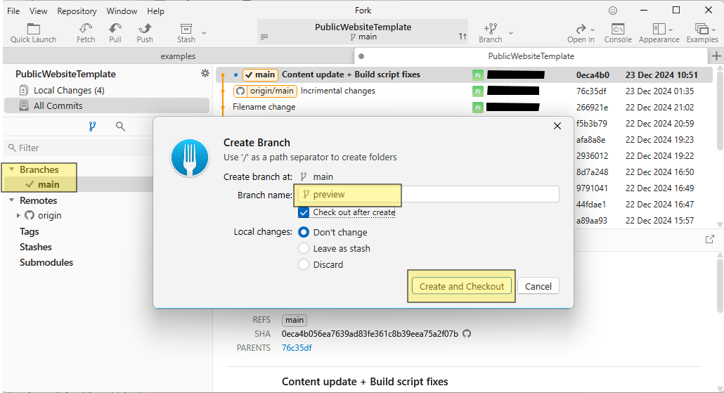
Task: Click the Create and Checkout button
Action: pyautogui.click(x=462, y=286)
